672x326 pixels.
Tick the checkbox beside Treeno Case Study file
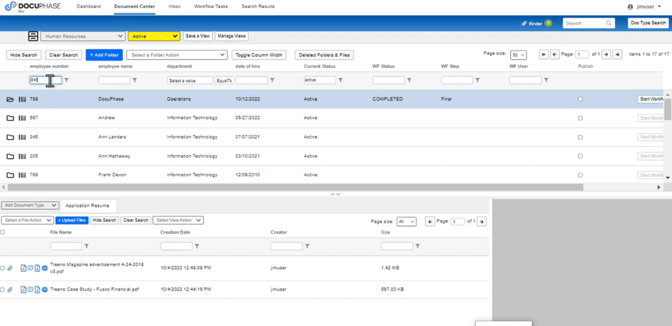[x=2, y=289]
